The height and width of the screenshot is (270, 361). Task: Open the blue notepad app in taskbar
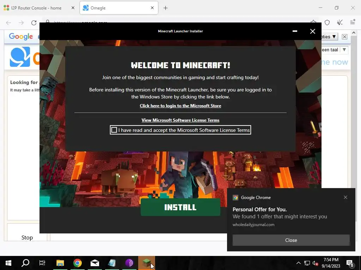(x=112, y=263)
